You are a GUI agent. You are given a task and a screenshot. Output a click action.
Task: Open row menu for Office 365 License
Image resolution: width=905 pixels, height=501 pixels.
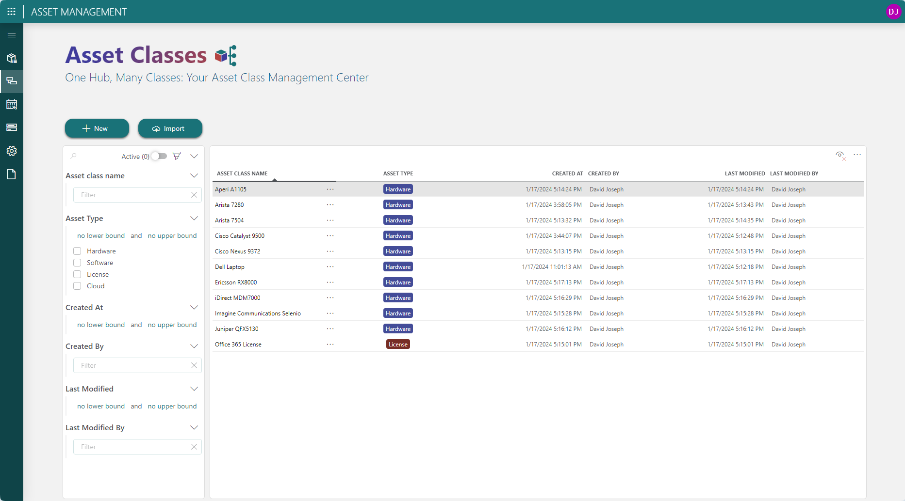click(x=330, y=344)
